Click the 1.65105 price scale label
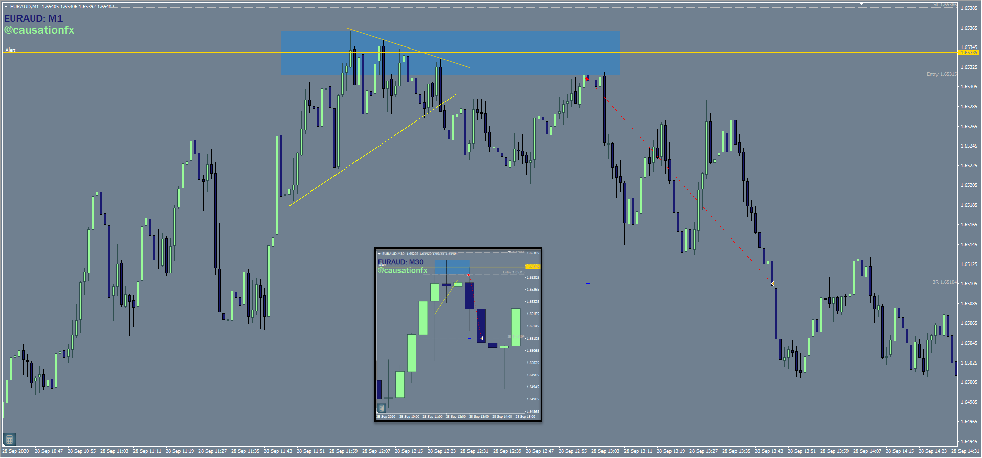The width and height of the screenshot is (982, 458). 969,284
